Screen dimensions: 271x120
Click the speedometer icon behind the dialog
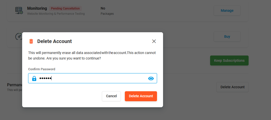pyautogui.click(x=18, y=36)
